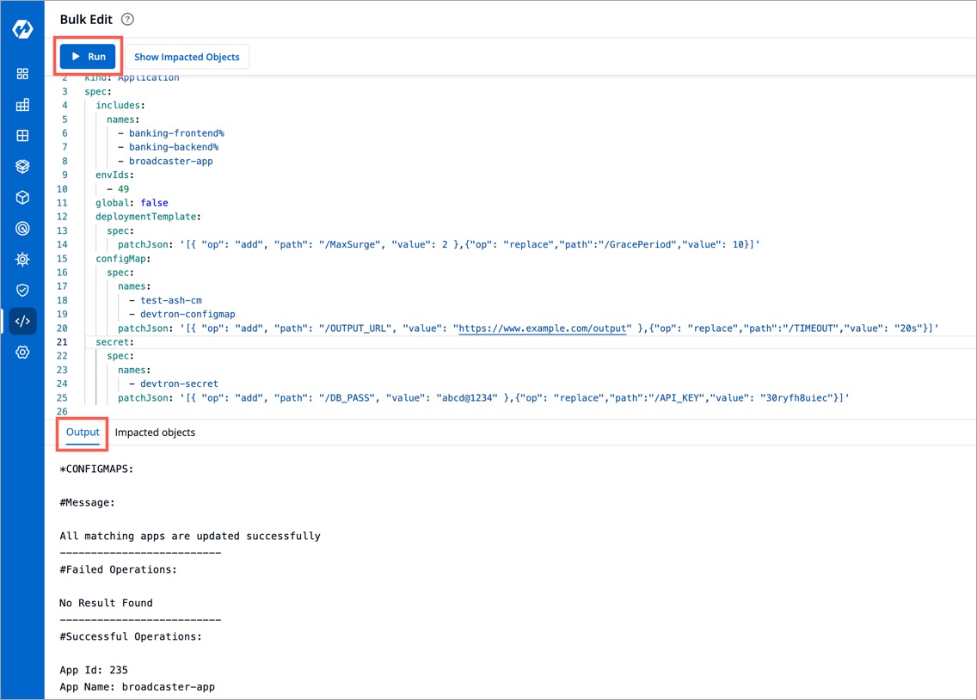
Task: Open the four-squares Applications icon in sidebar
Action: click(x=22, y=74)
